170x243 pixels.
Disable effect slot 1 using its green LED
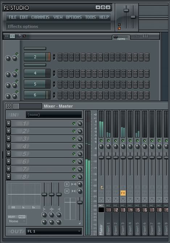(74, 123)
